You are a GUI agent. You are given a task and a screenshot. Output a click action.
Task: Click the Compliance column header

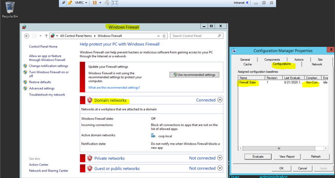coord(312,78)
